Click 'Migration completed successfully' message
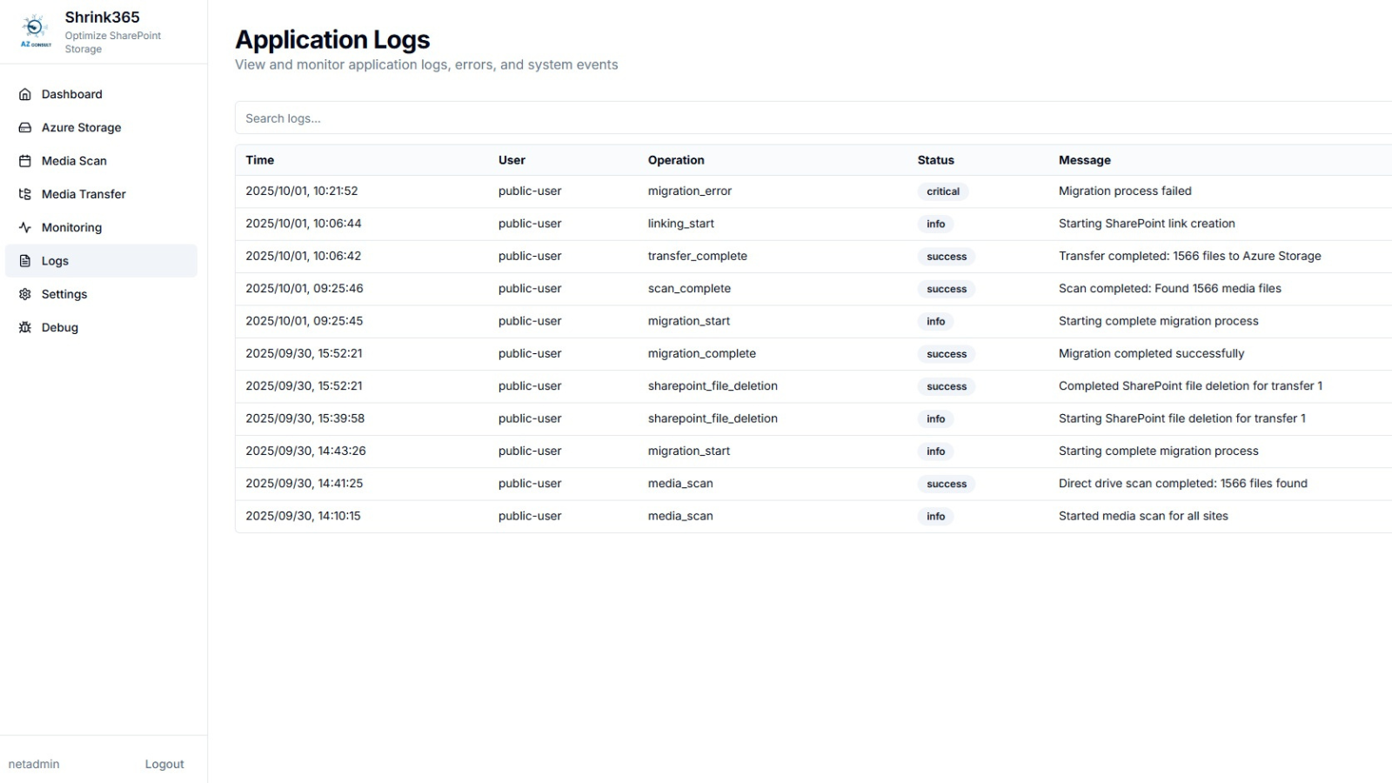This screenshot has width=1392, height=783. coord(1151,353)
